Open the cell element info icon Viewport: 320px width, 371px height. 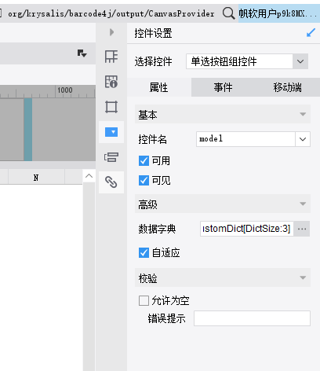pyautogui.click(x=111, y=82)
